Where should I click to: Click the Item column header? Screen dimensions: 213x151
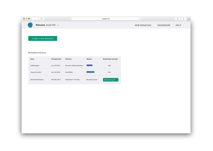pos(32,59)
